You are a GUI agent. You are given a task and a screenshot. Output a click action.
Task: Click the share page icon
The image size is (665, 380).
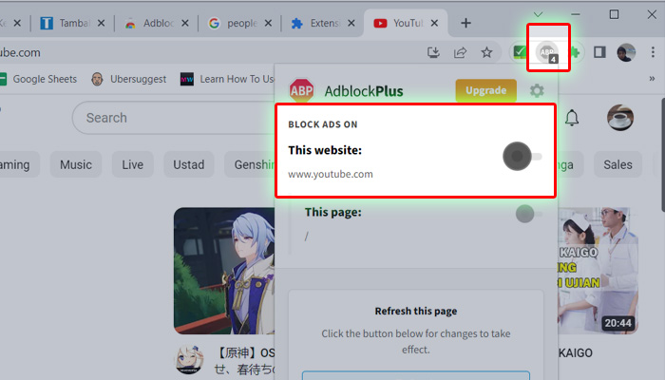(460, 52)
